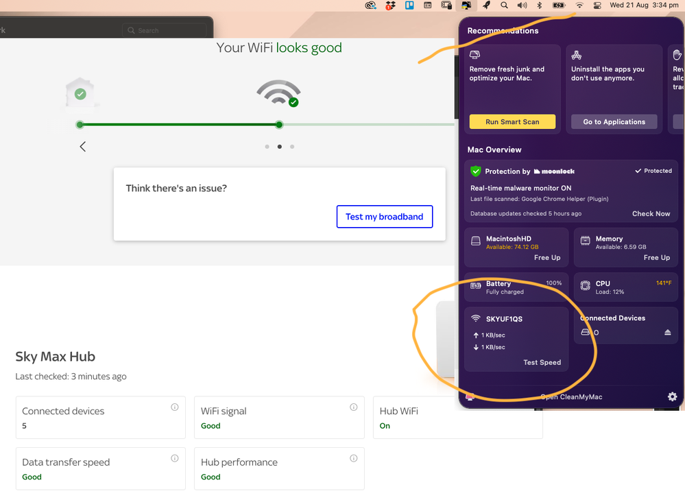The width and height of the screenshot is (685, 500).
Task: Open the Trello menu bar icon
Action: point(409,5)
